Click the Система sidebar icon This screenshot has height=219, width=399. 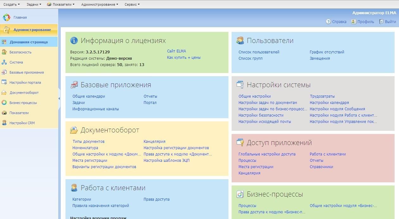click(x=4, y=62)
